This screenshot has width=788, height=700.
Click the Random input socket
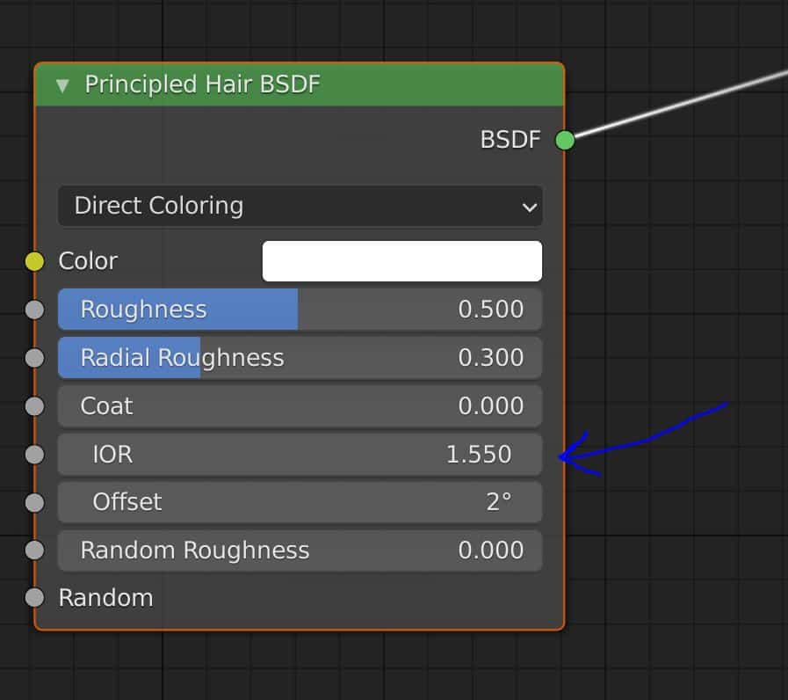(33, 598)
